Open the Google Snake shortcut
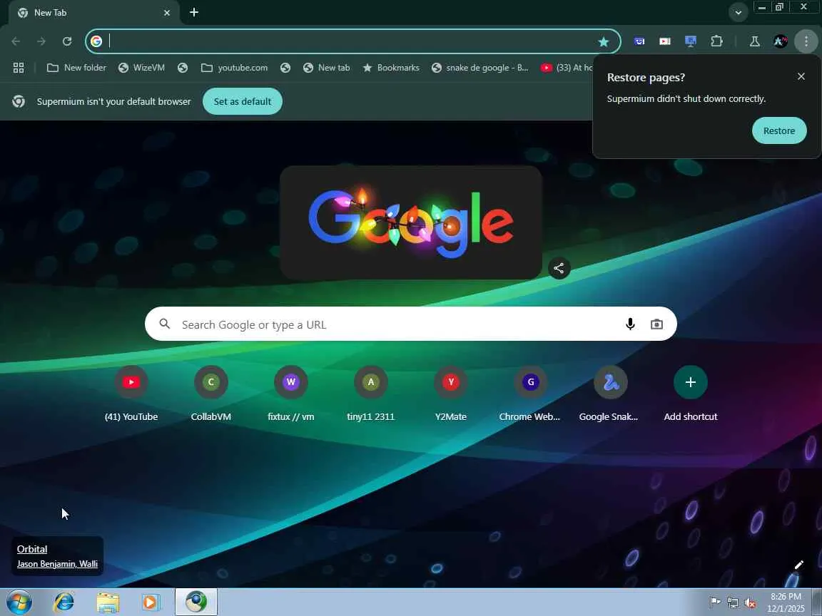 (x=610, y=394)
